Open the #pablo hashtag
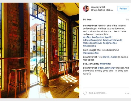The height and width of the screenshot is (101, 131). pos(109,37)
